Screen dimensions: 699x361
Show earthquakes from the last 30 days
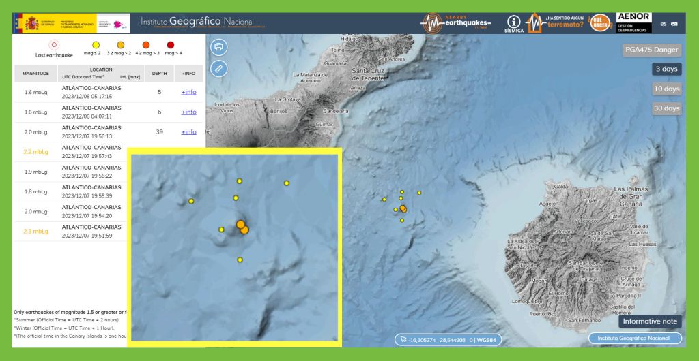coord(666,108)
